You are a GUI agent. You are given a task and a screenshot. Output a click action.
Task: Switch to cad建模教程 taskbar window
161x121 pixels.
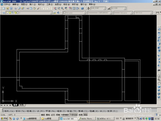32,119
